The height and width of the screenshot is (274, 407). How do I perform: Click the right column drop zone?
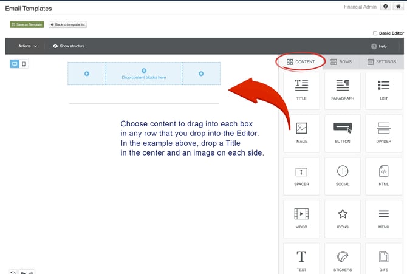click(x=201, y=74)
